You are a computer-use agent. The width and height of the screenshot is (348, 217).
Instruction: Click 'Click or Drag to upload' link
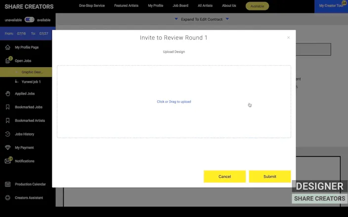[174, 102]
